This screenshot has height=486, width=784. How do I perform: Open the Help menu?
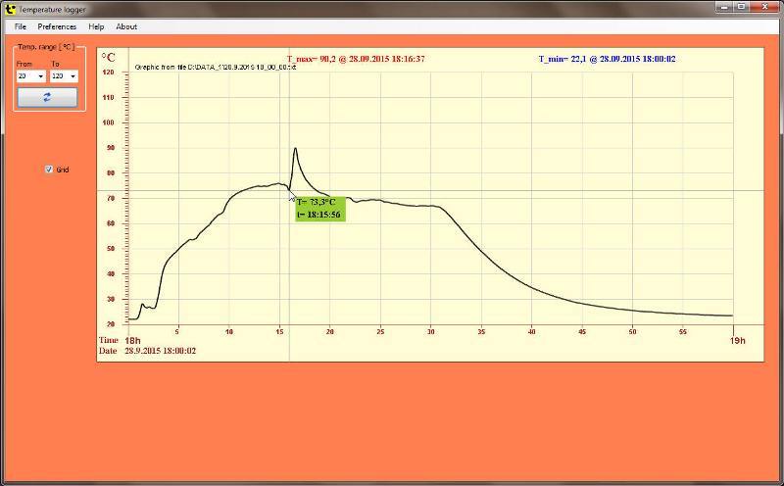(x=96, y=26)
